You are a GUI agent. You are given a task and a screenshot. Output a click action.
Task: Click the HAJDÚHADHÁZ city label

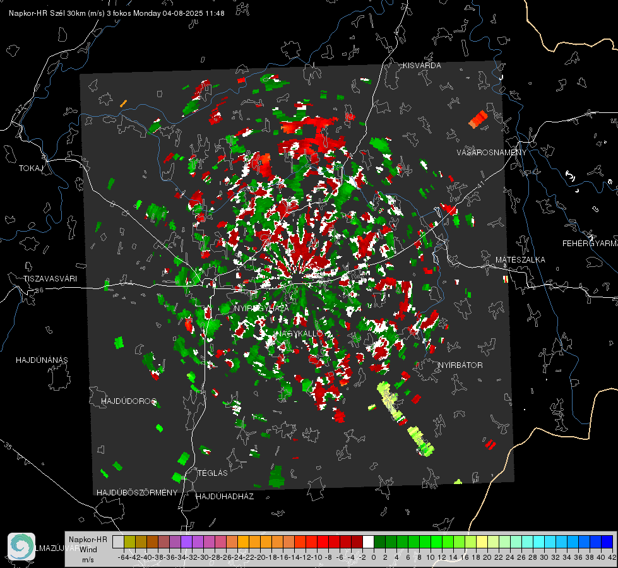click(225, 496)
